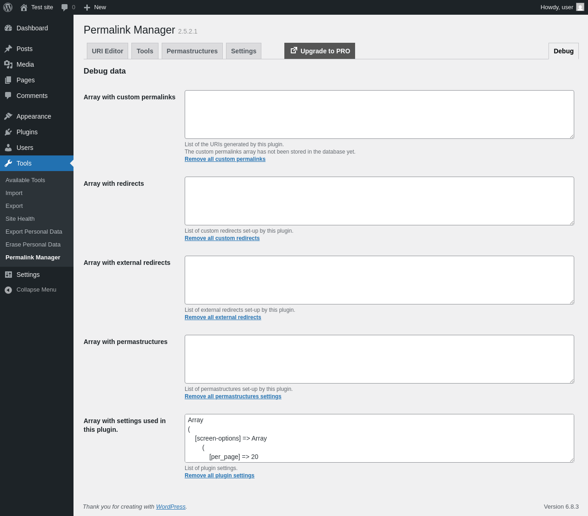Click the Users icon in sidebar
This screenshot has width=588, height=516.
click(x=8, y=148)
